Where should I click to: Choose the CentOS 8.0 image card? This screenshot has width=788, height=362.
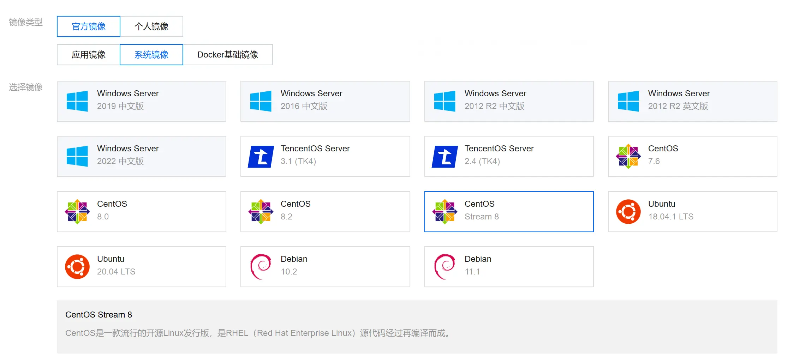coord(142,212)
